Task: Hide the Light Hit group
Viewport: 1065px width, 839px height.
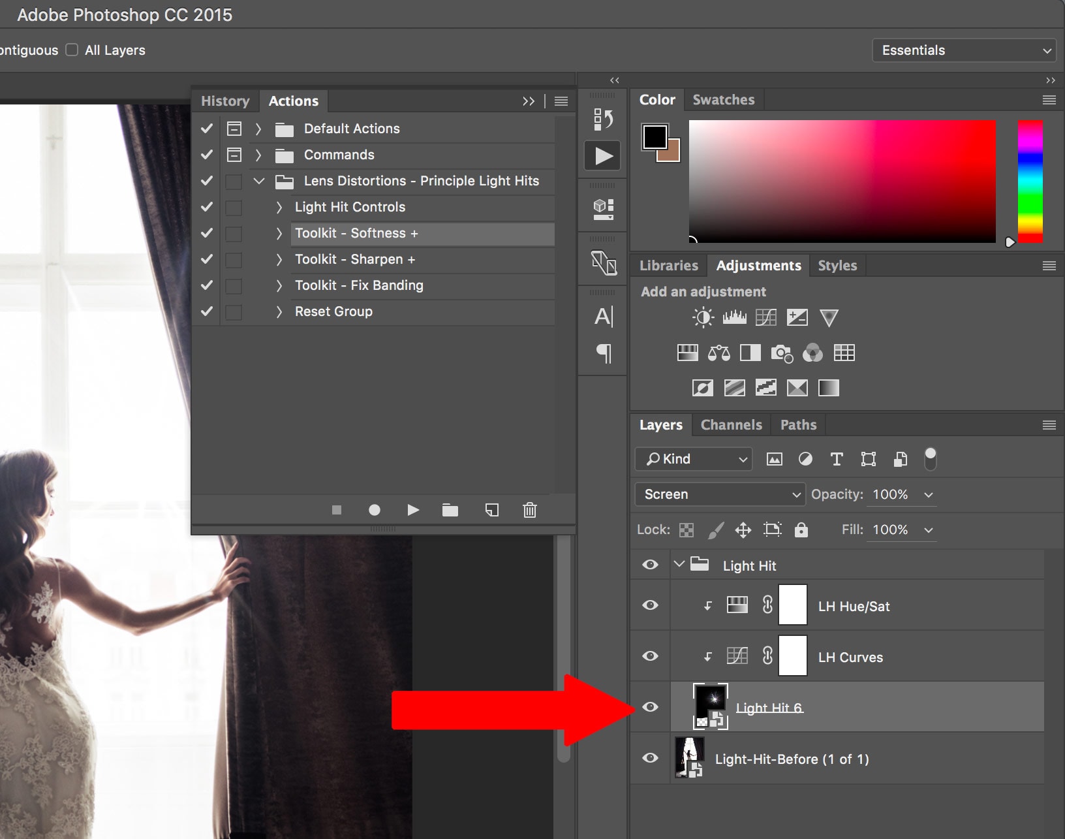Action: [x=651, y=565]
